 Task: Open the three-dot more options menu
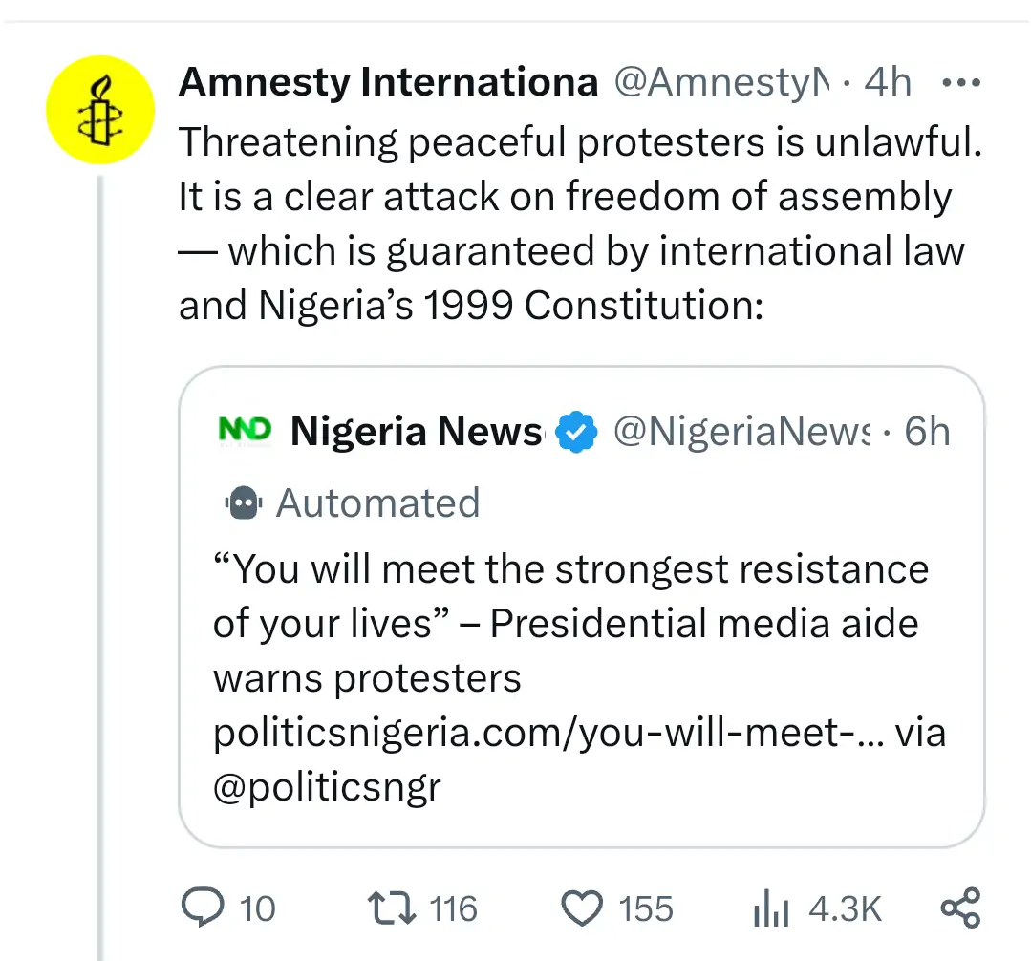coord(960,84)
